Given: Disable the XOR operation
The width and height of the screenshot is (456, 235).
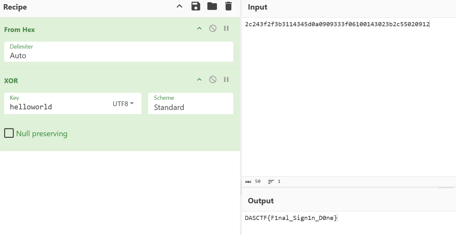Looking at the screenshot, I should pos(213,80).
